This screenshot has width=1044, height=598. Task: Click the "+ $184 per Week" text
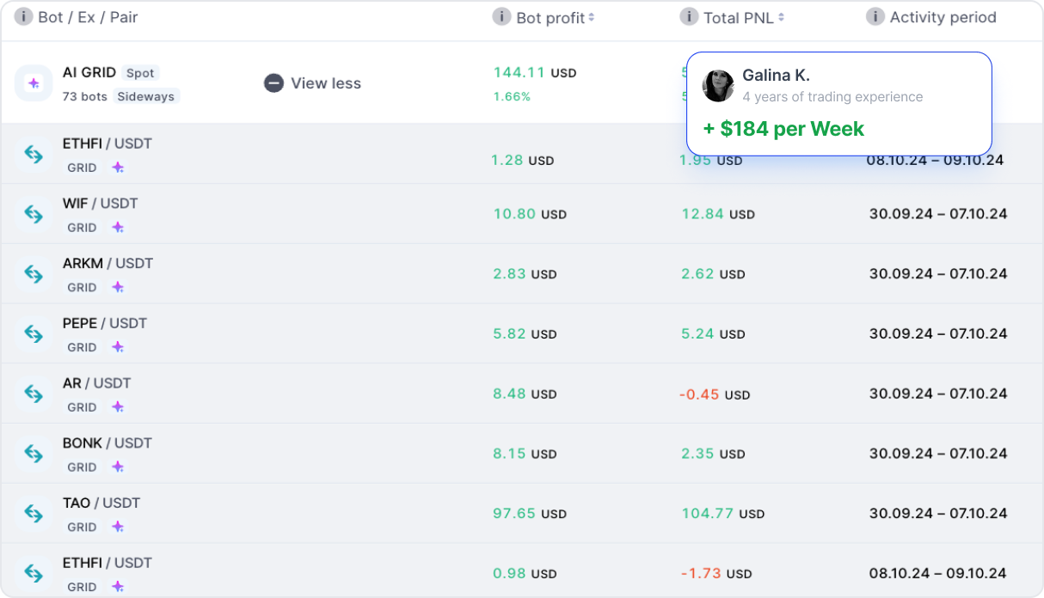[784, 129]
